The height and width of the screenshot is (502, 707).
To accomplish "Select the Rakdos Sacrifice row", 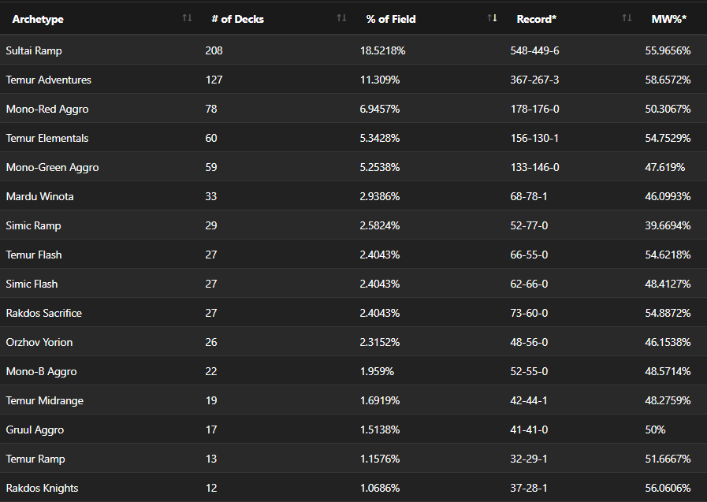I will (43, 313).
